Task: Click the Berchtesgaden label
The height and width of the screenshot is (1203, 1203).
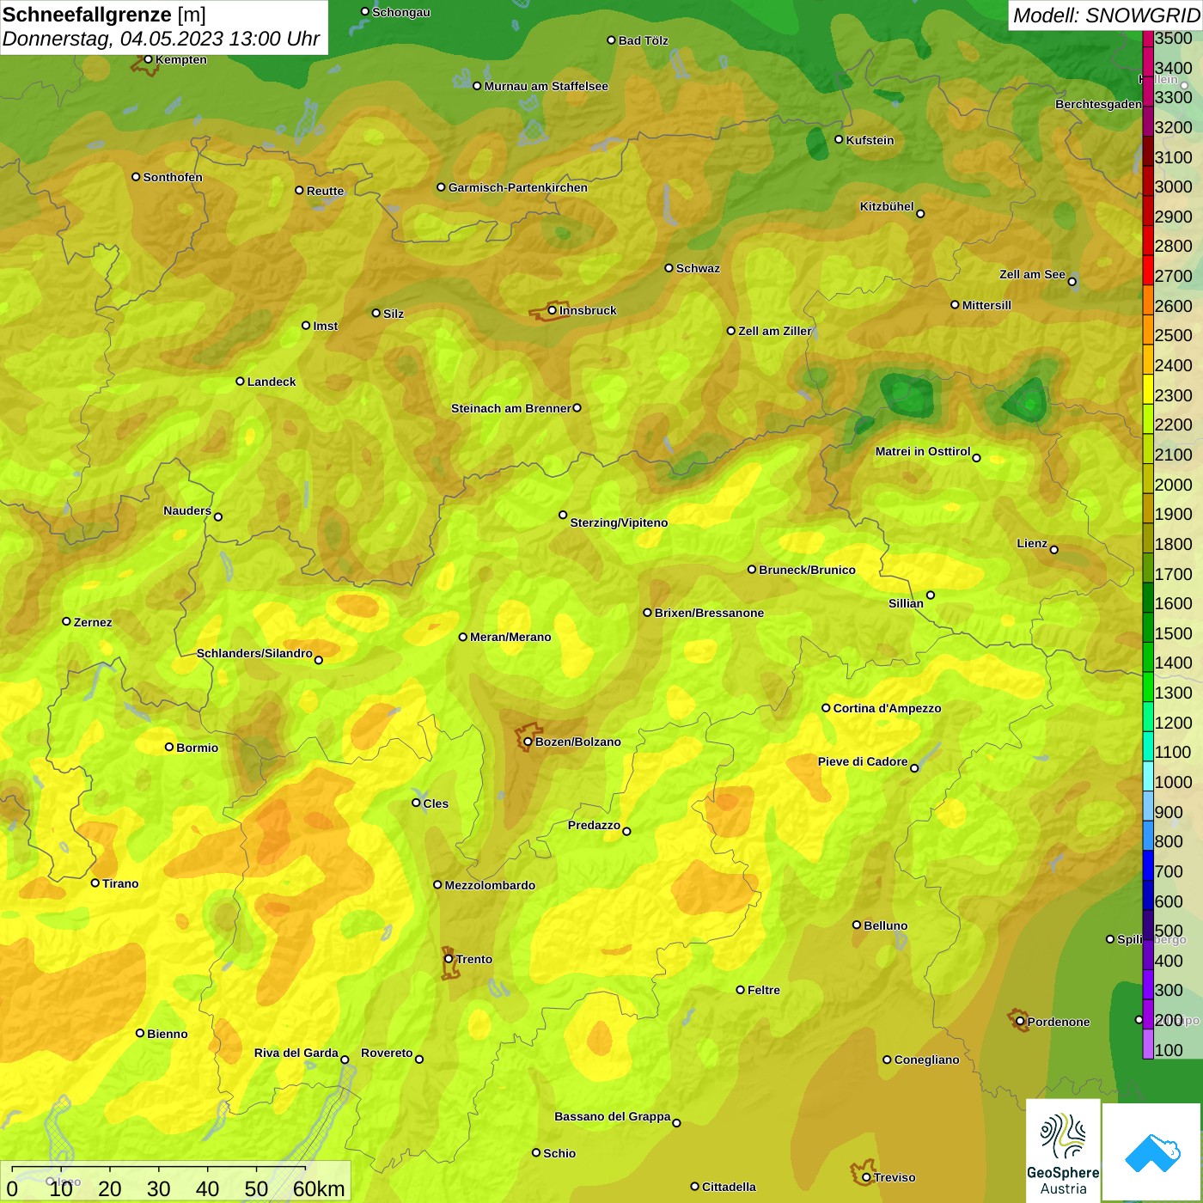Action: [x=1098, y=104]
